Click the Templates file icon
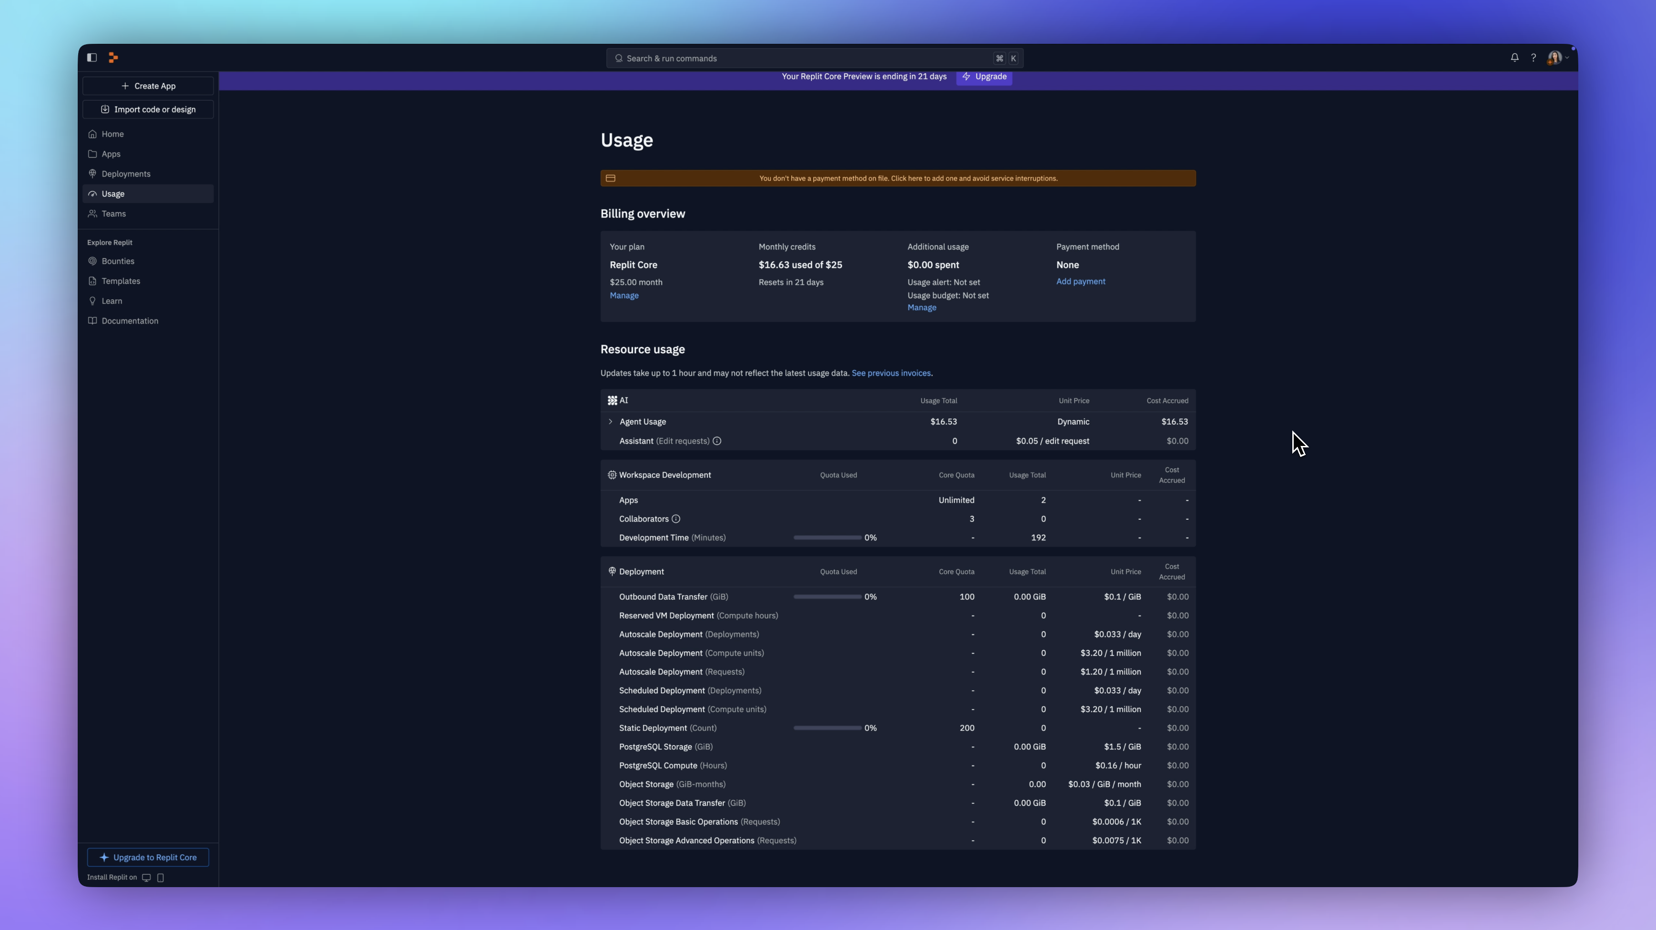 (x=92, y=282)
